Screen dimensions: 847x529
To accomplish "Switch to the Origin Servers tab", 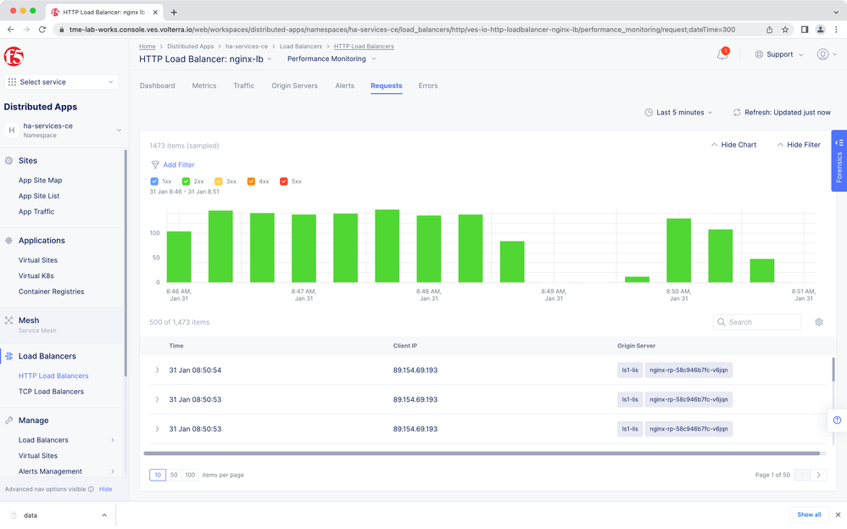I will tap(294, 86).
